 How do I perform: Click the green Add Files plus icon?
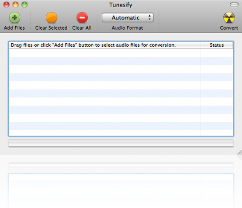(x=15, y=18)
